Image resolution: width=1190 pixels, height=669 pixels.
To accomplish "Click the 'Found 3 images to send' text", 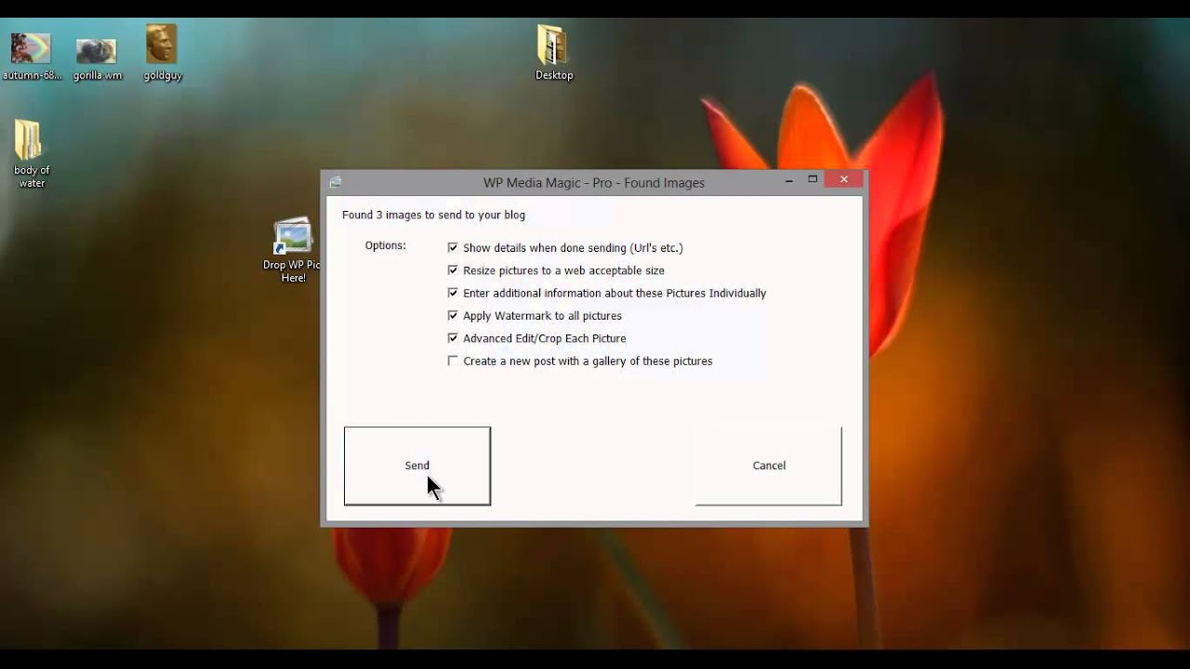I will [x=433, y=215].
